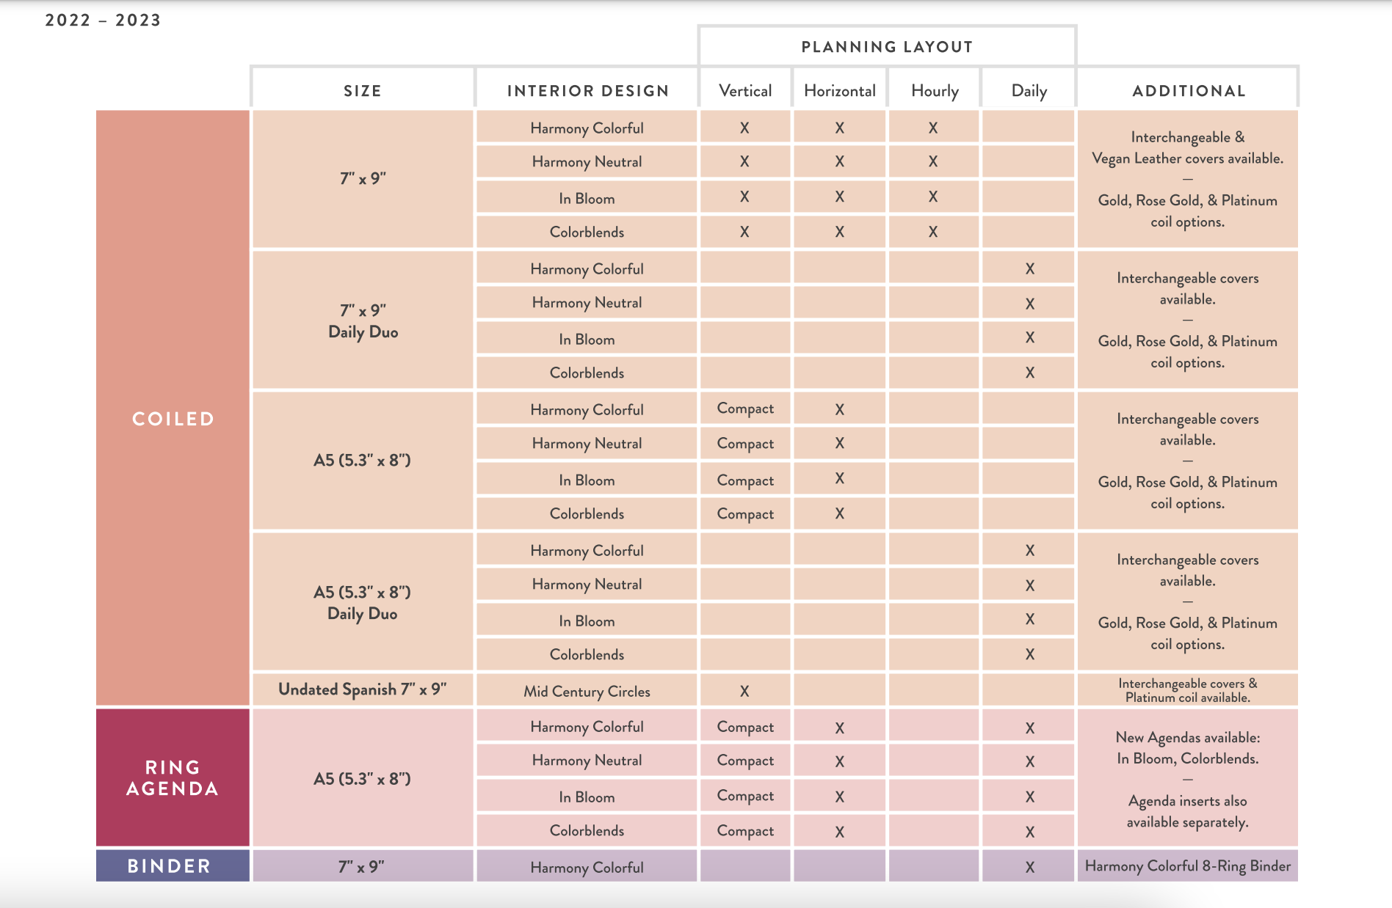Toggle the Daily X for Colorblends Daily Duo

(1028, 373)
